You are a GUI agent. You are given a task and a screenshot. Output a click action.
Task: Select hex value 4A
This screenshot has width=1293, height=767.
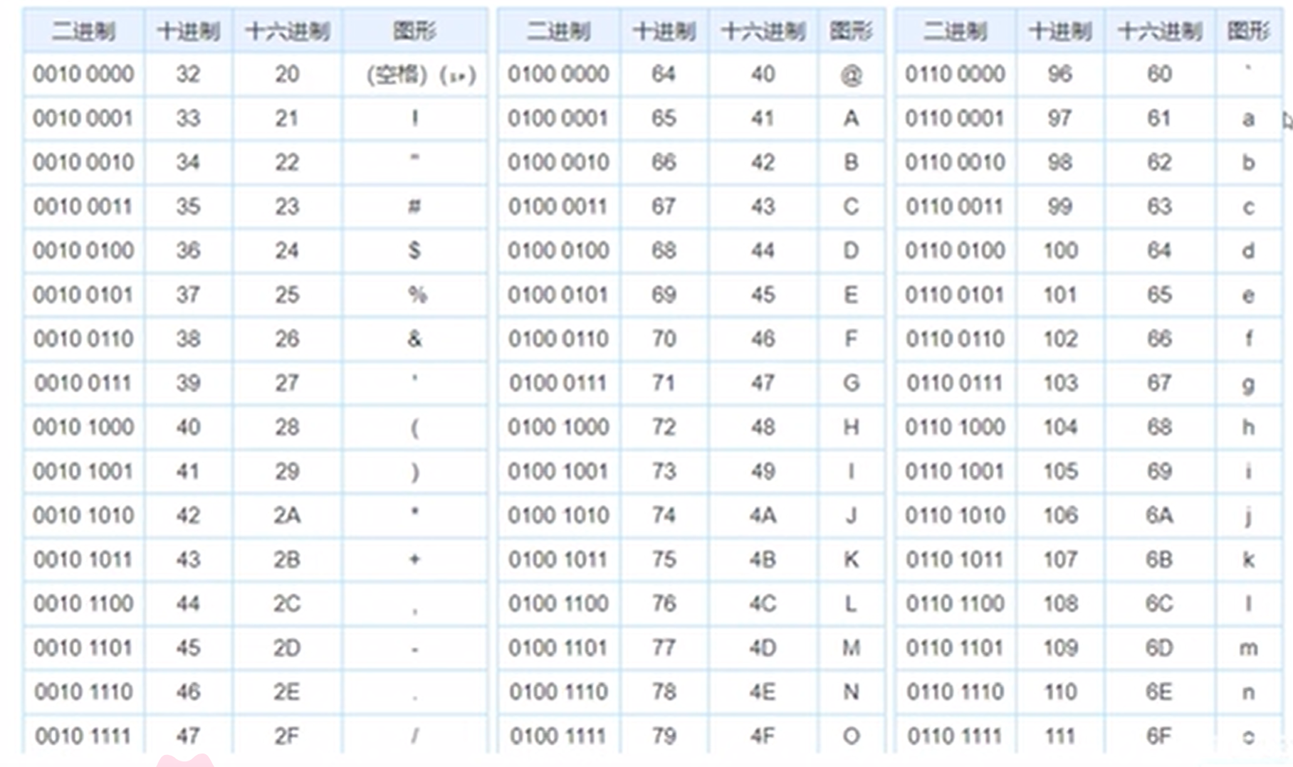[x=763, y=515]
